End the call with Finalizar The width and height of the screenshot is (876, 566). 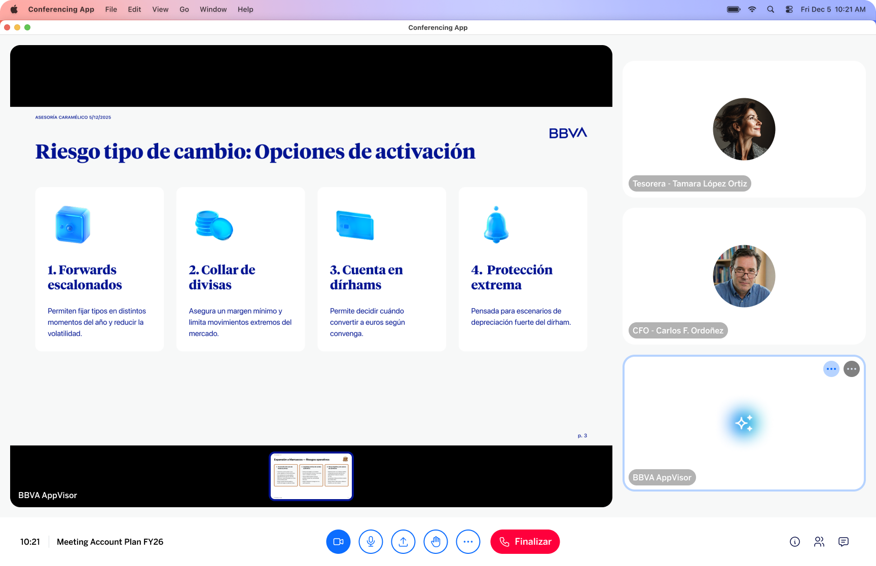525,542
